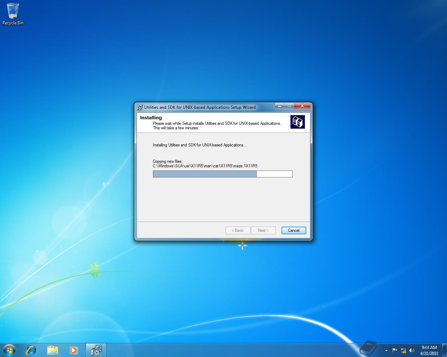Click the disabled < Back button
The width and height of the screenshot is (447, 357).
coord(238,230)
